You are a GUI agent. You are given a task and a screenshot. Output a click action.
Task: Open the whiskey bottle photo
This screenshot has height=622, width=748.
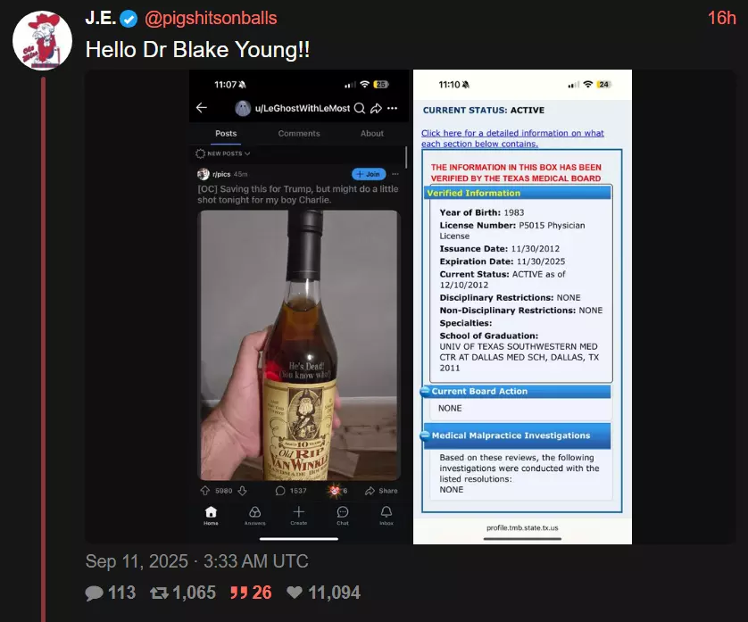pos(299,344)
